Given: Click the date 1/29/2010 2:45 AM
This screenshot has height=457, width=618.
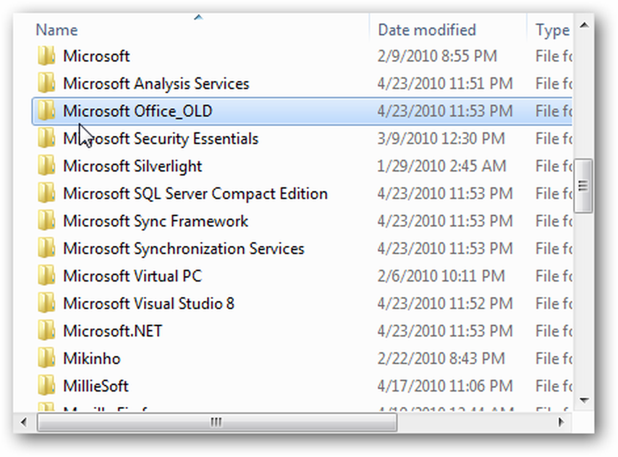Looking at the screenshot, I should click(441, 166).
